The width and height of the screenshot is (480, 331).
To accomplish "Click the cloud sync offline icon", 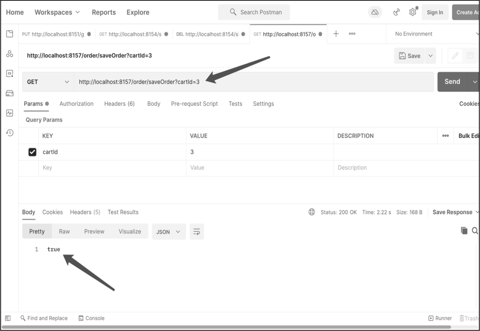I will tap(375, 13).
